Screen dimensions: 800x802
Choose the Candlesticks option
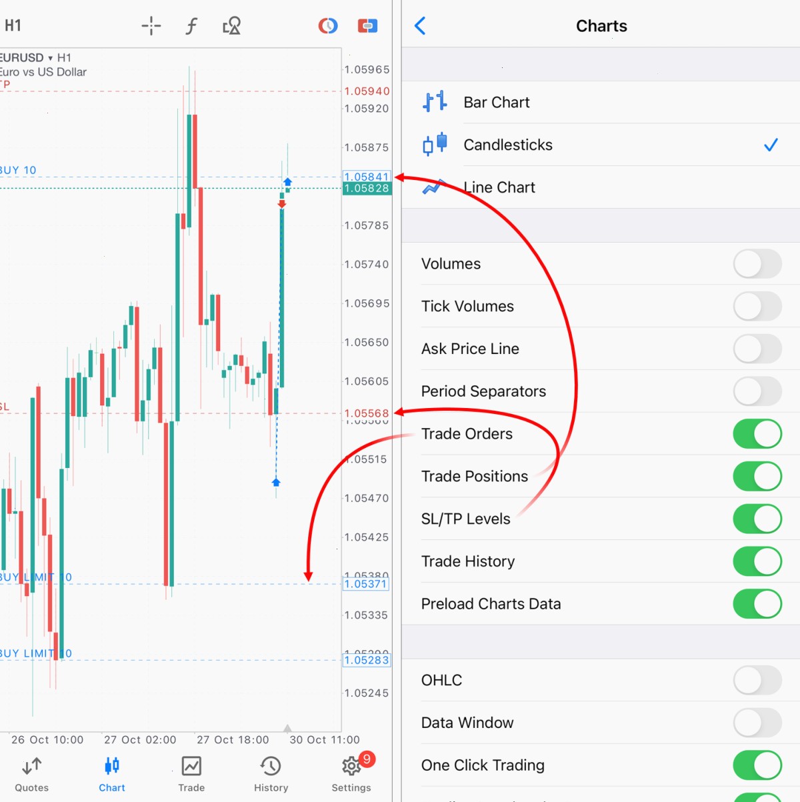[600, 145]
